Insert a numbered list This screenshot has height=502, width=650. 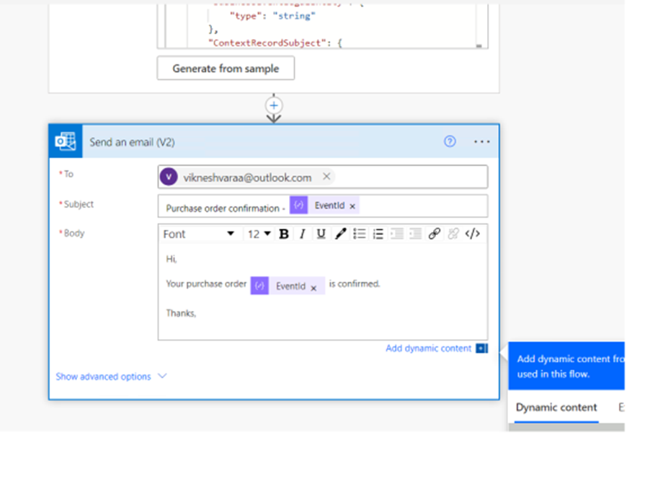(378, 234)
